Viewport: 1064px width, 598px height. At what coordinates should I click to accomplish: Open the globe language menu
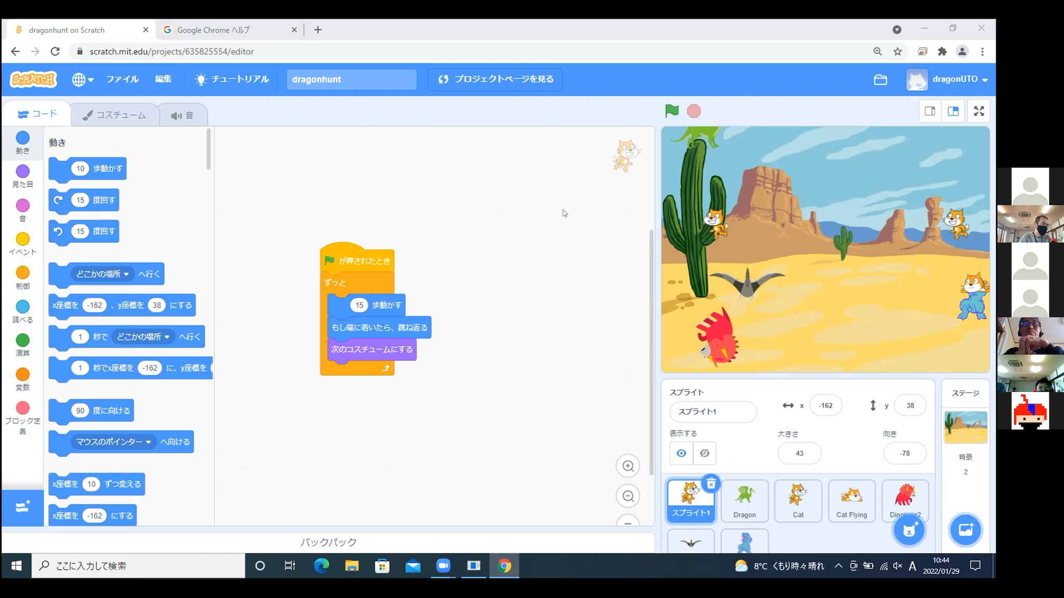[83, 79]
